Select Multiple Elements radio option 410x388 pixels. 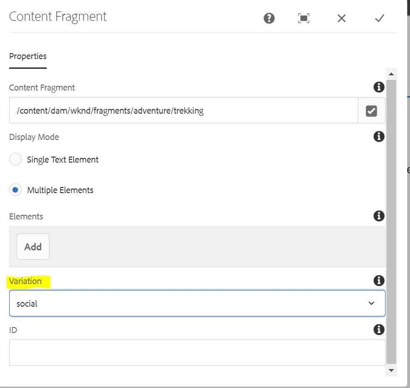16,190
